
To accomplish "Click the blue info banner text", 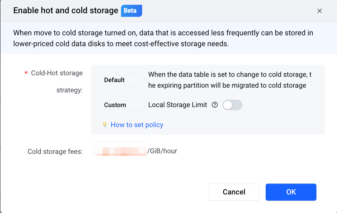I will coord(163,38).
